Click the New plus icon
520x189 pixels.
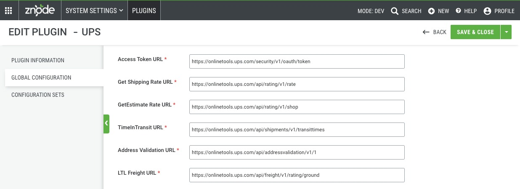tap(431, 11)
